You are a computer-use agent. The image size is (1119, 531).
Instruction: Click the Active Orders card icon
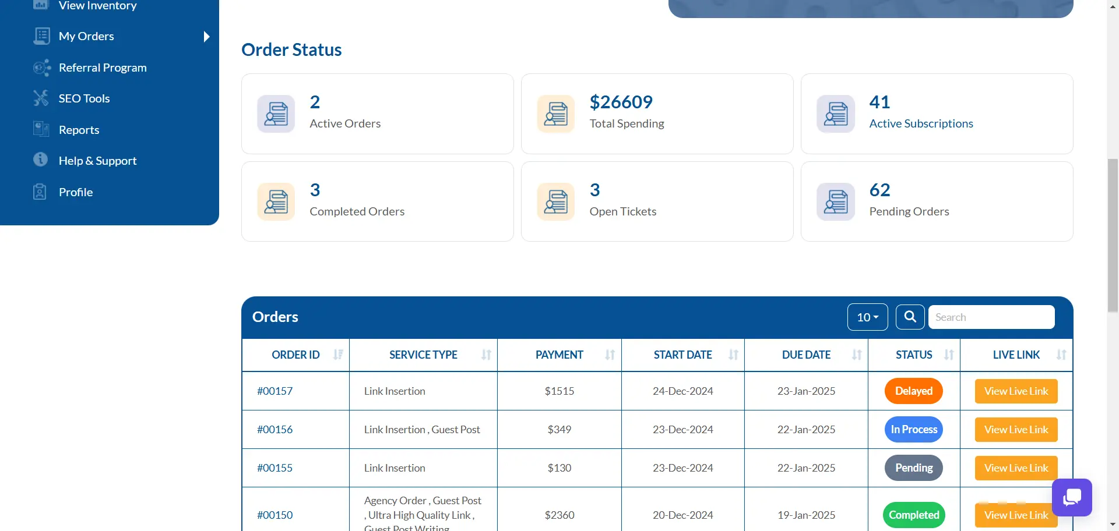(x=276, y=114)
